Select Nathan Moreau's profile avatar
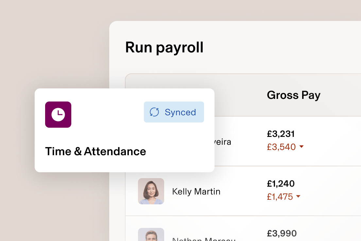 [151, 234]
